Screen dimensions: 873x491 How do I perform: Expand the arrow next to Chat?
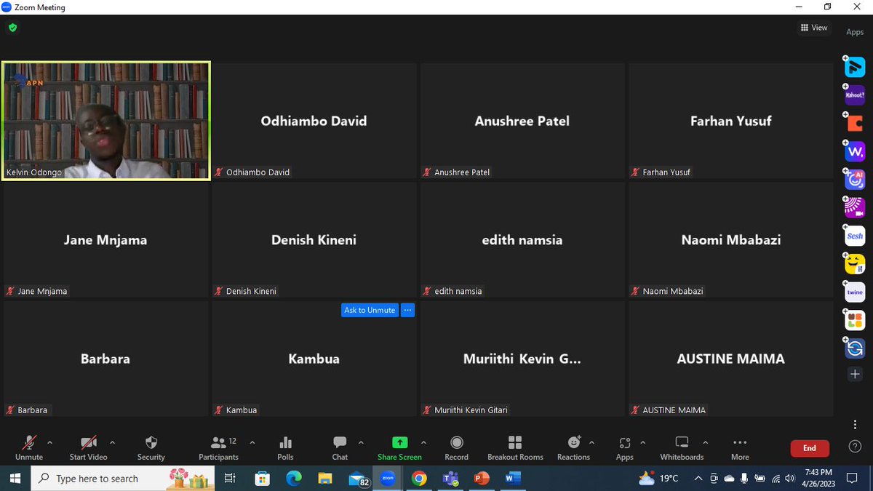tap(361, 442)
